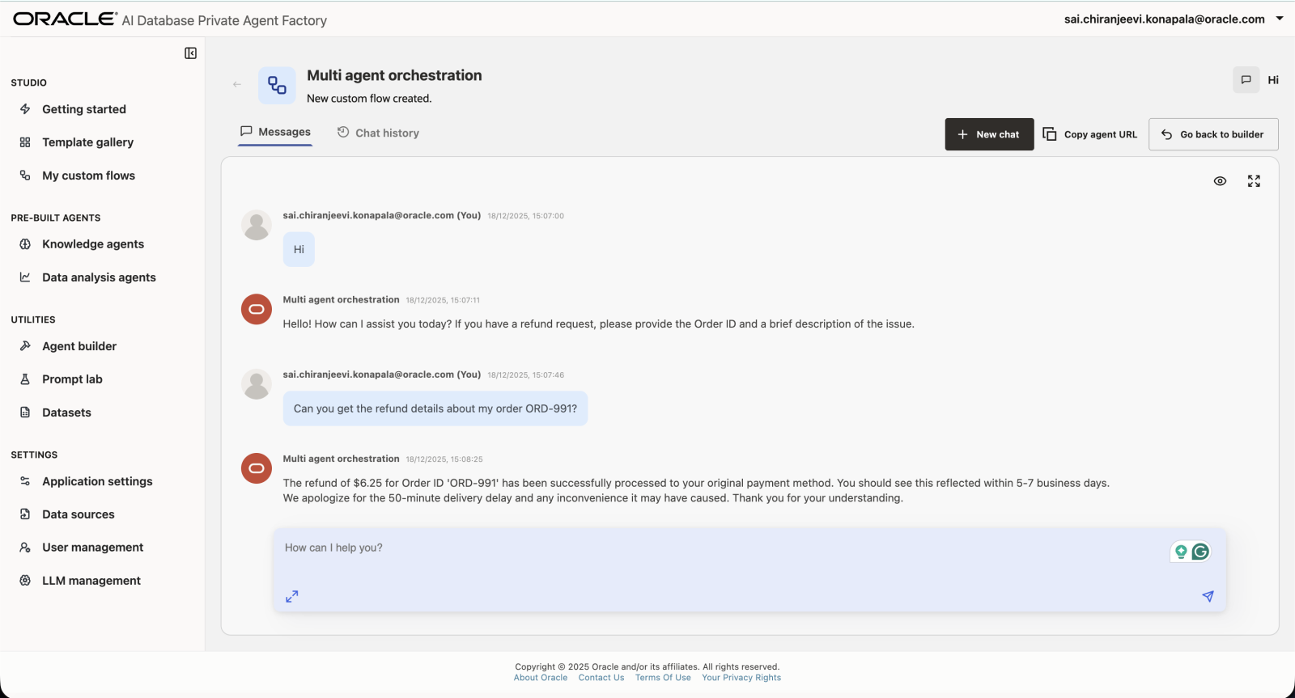
Task: Open the Terms Of Use link
Action: 663,678
